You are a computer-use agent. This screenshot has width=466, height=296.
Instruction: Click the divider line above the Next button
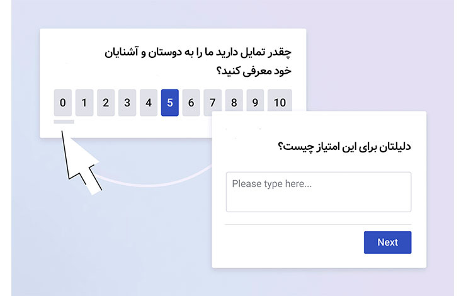pyautogui.click(x=318, y=224)
